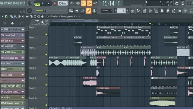193x109 pixels.
Task: Mute Track 5 with green light
Action: [46, 75]
